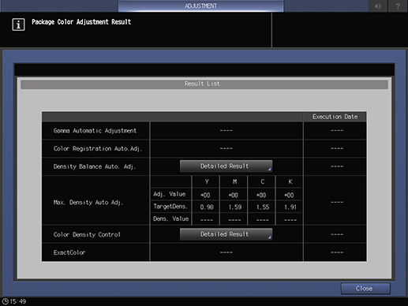This screenshot has height=306, width=408.
Task: Click the Result List header
Action: (x=204, y=84)
